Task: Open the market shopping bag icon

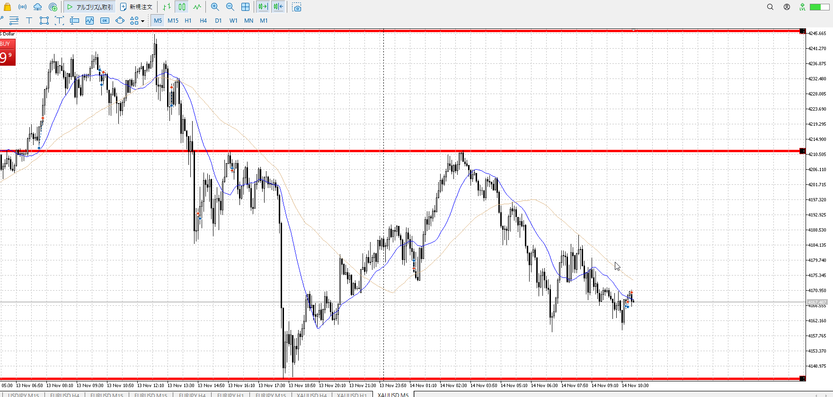Action: (7, 7)
